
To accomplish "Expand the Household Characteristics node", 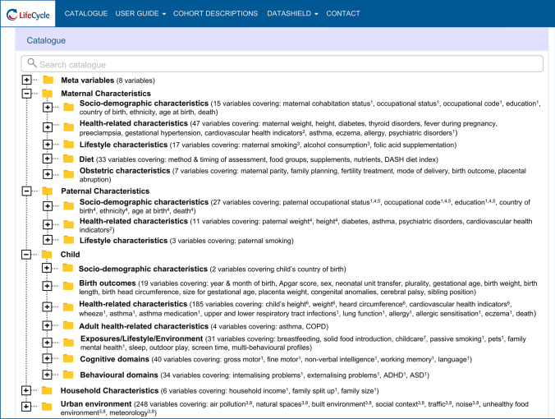I will (26, 390).
